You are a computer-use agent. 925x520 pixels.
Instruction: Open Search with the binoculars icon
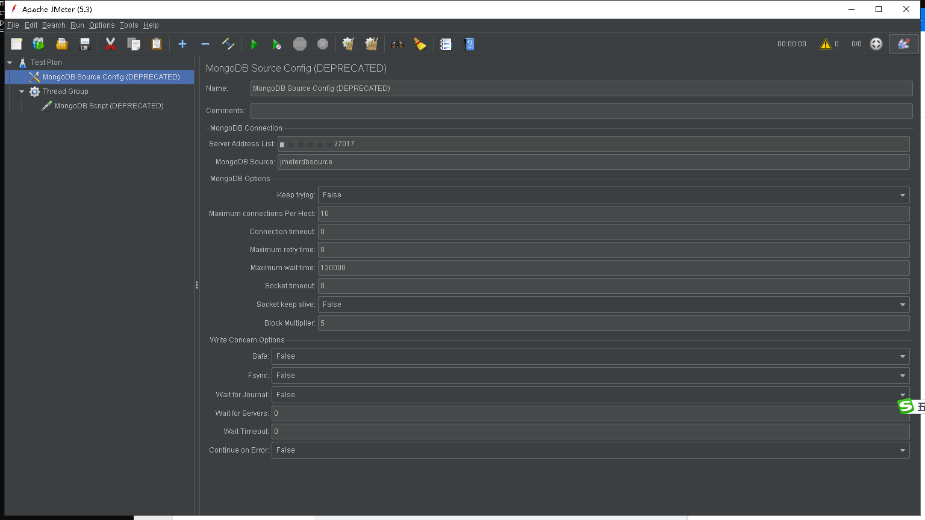coord(397,44)
